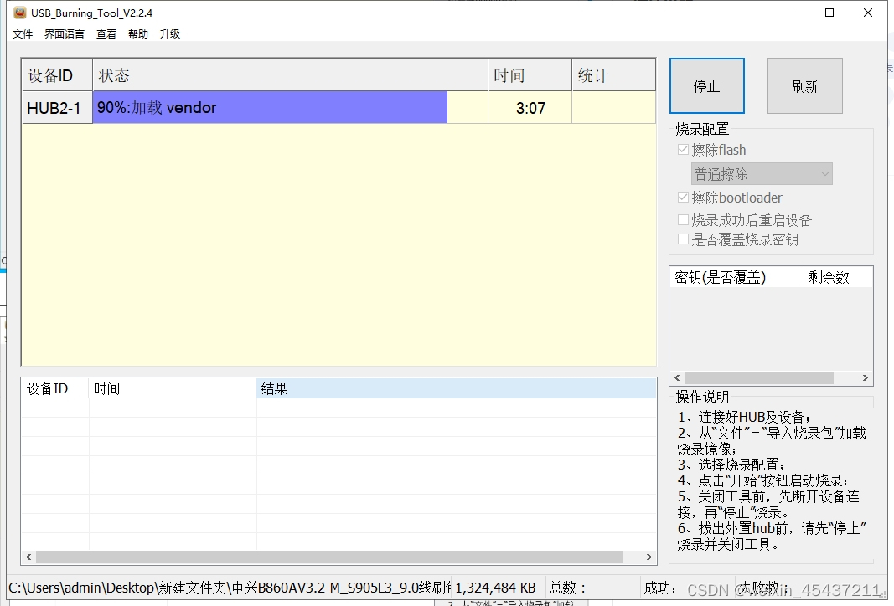Screen dimensions: 894x606
Task: Click the 剩余数 column header
Action: pos(838,277)
